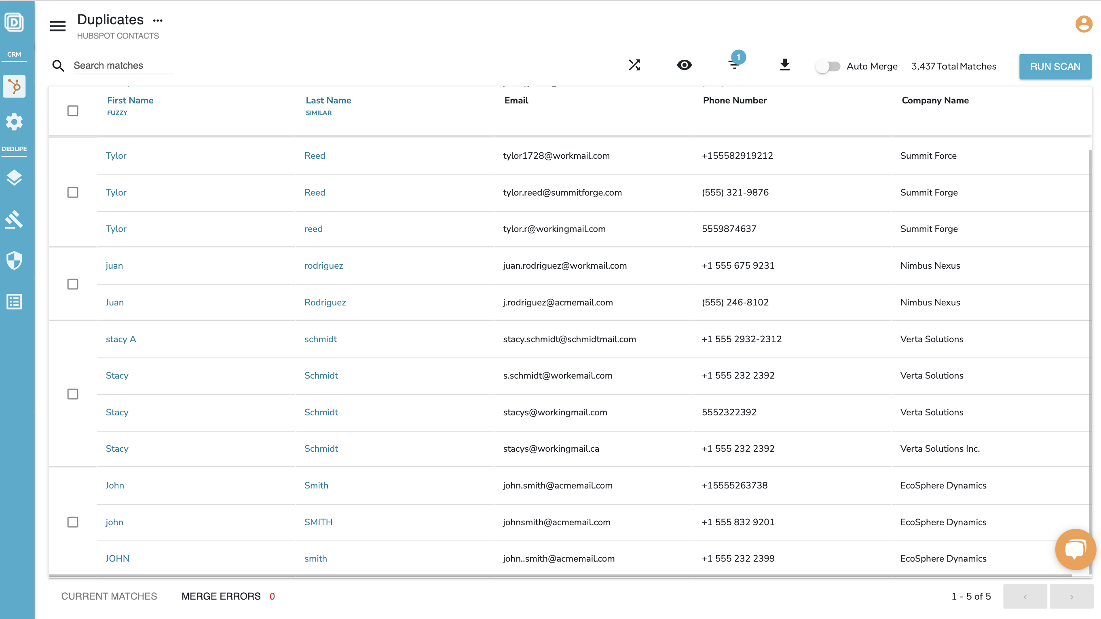Screen dimensions: 1101x619
Task: Open the layers dedupe icon
Action: [x=14, y=177]
